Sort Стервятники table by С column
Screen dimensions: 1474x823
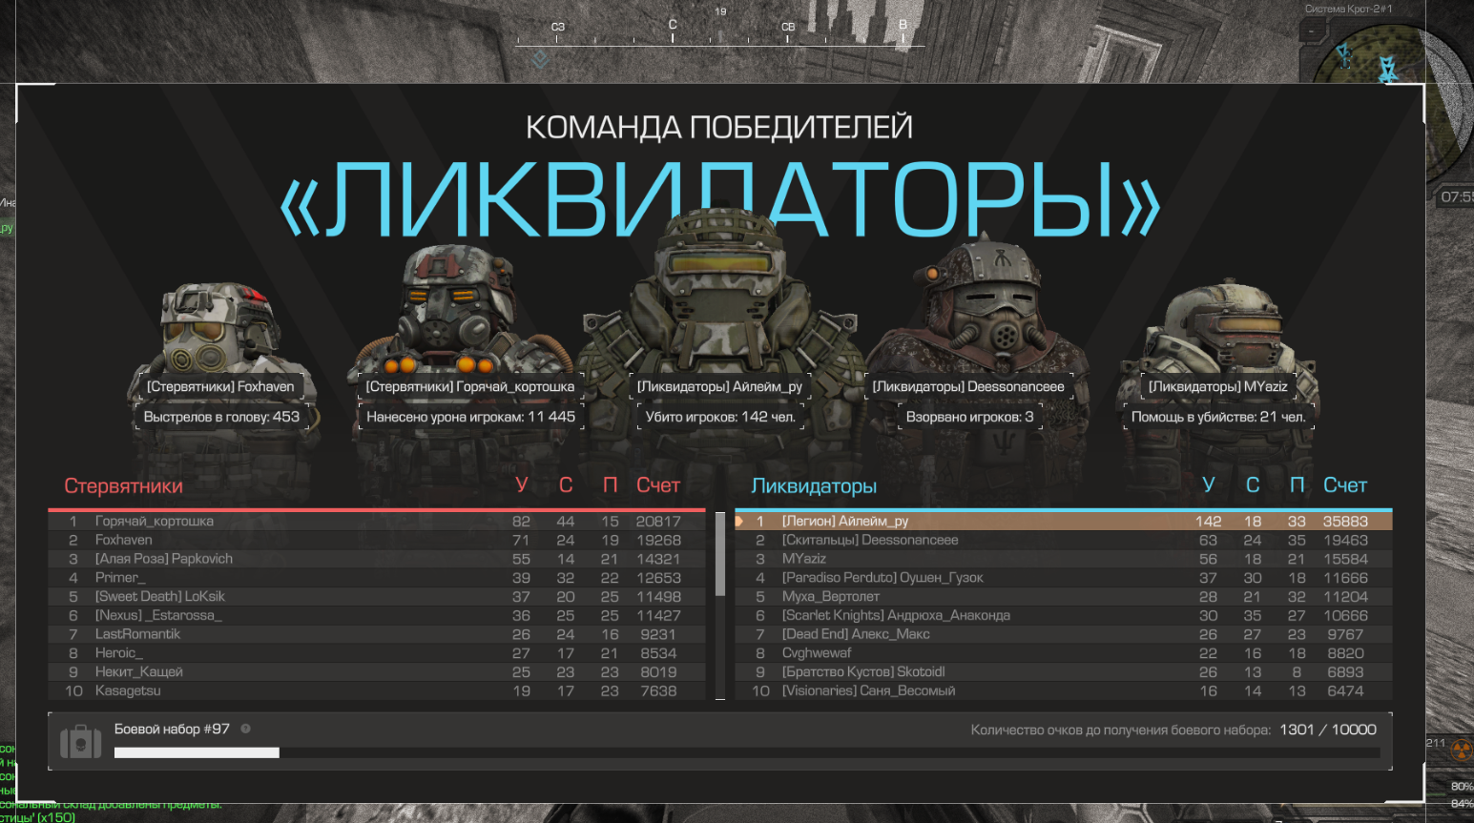click(566, 485)
